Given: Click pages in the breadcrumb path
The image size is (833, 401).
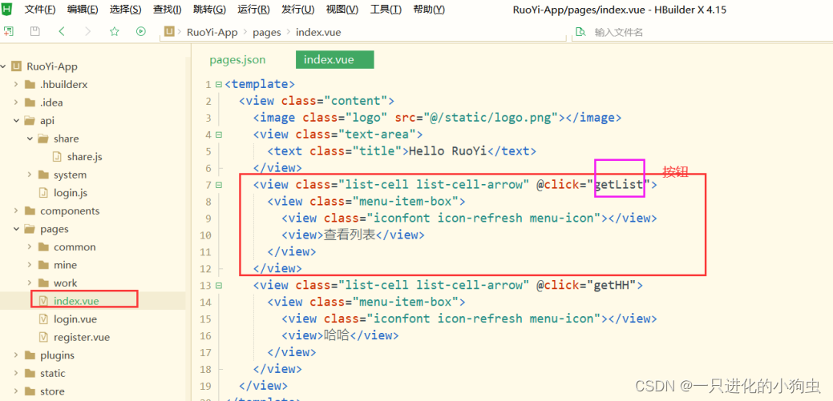Looking at the screenshot, I should (x=267, y=32).
